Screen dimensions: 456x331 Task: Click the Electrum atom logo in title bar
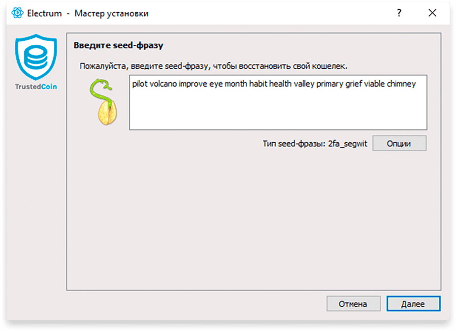(17, 13)
